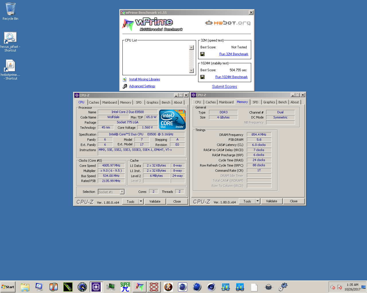The image size is (367, 293).
Task: Open SPD tab in right CPU-Z window
Action: pyautogui.click(x=255, y=102)
